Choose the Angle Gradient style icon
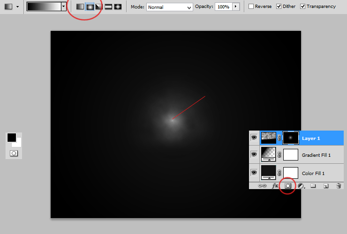347x234 pixels. tap(99, 7)
